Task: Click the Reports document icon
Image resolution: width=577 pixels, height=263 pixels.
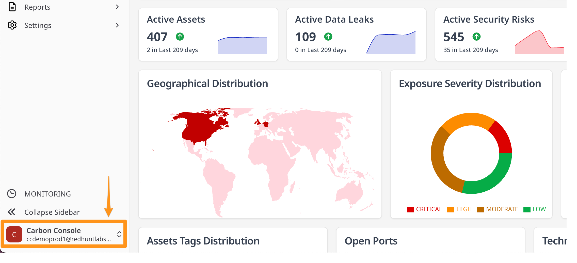Action: 12,7
